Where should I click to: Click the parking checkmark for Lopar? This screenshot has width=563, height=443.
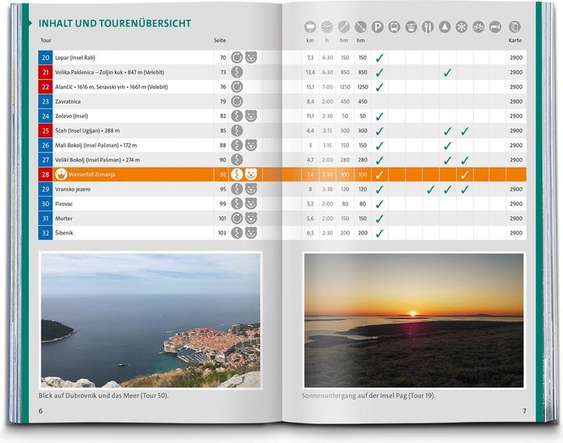[379, 58]
